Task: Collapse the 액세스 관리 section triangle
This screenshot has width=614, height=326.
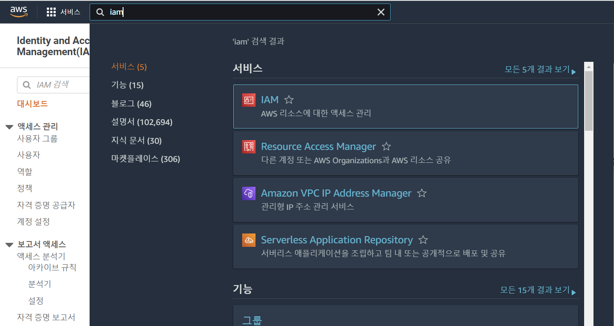Action: coord(9,127)
